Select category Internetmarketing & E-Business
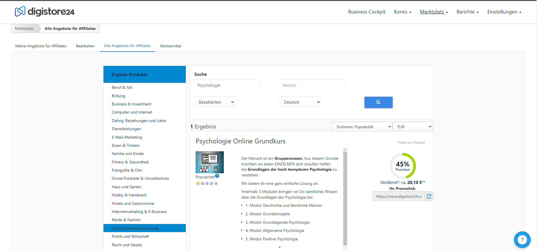Image resolution: width=537 pixels, height=251 pixels. (x=139, y=212)
